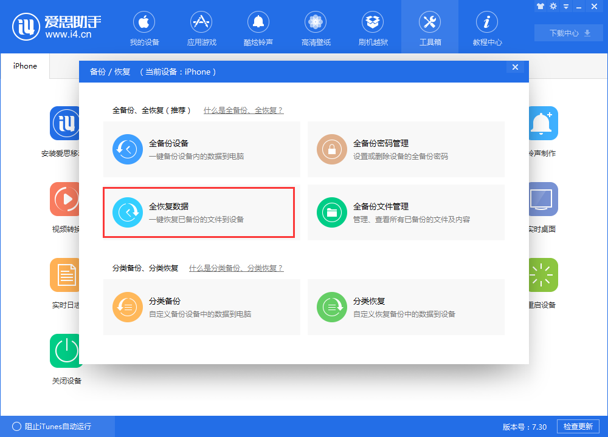This screenshot has width=608, height=437.
Task: Open the 教程中心 tutorial center
Action: (486, 27)
